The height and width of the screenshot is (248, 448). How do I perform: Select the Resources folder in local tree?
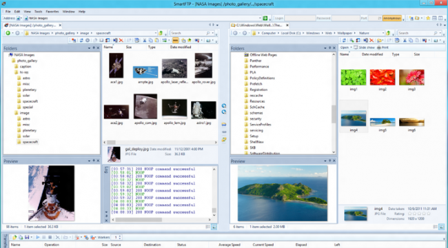pos(257,101)
